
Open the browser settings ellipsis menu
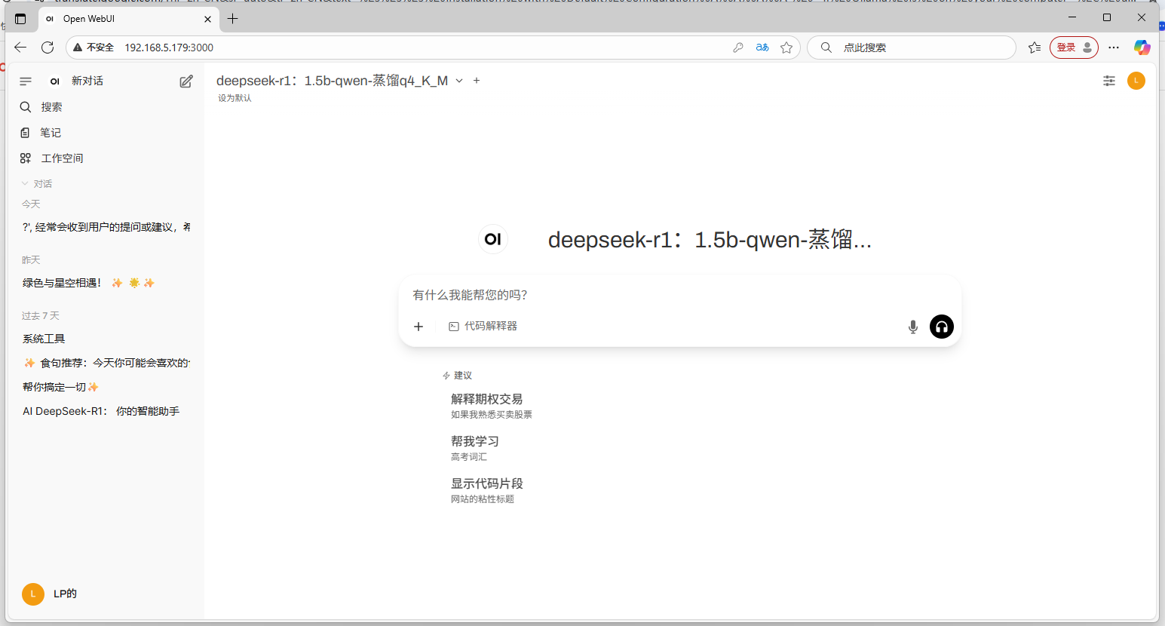coord(1113,47)
